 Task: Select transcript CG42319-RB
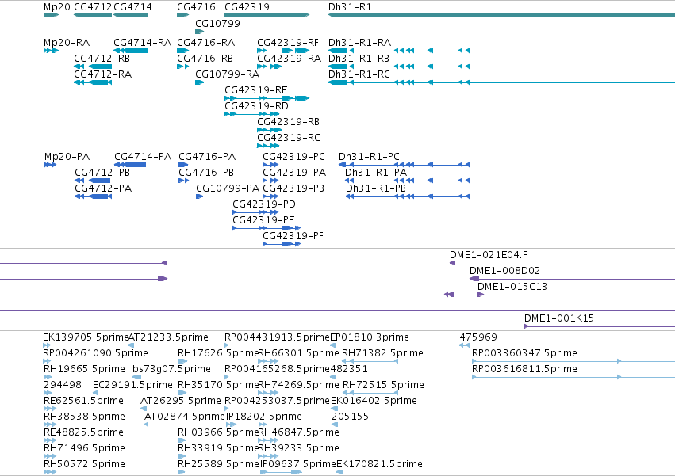(289, 122)
